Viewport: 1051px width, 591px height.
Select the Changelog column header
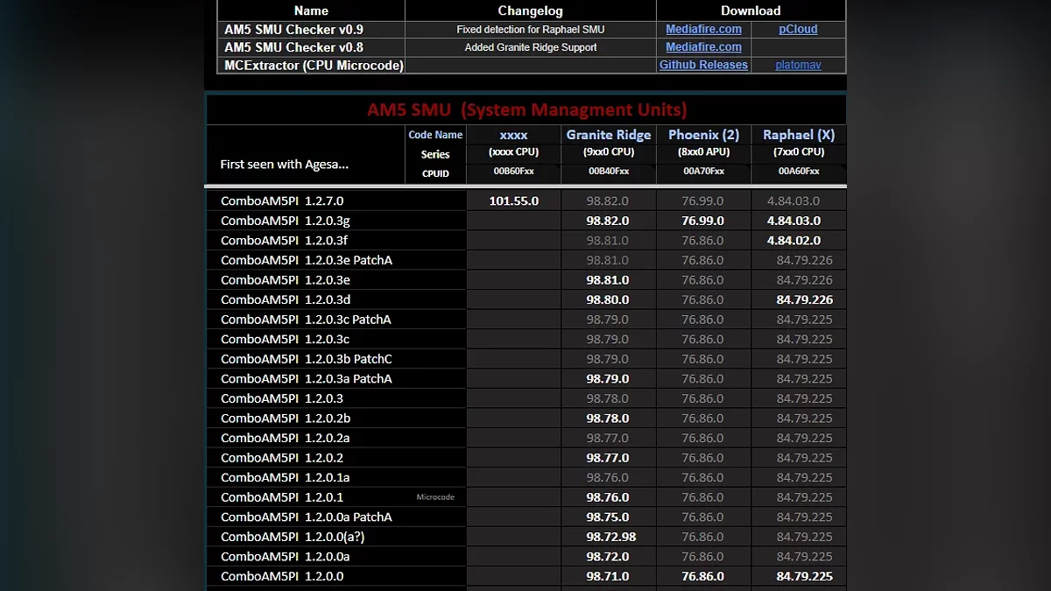click(x=530, y=11)
